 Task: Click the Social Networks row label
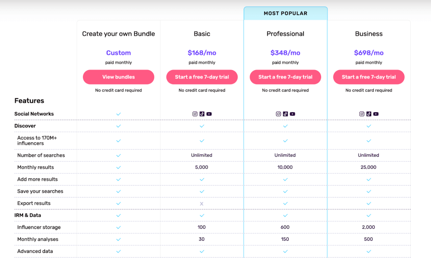tap(34, 114)
